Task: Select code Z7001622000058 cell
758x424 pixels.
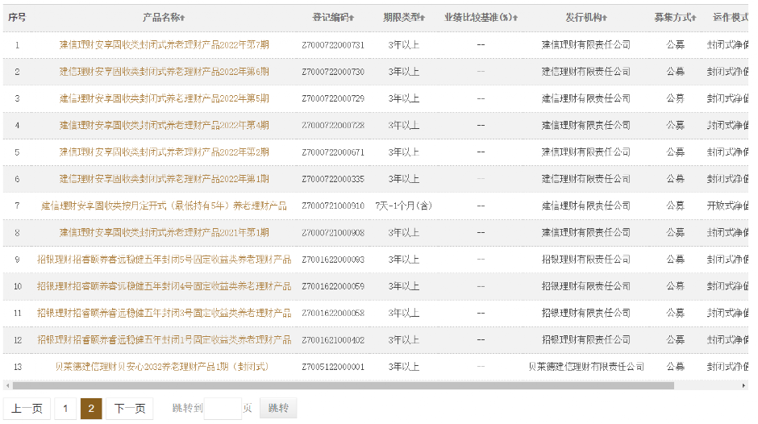Action: [333, 314]
